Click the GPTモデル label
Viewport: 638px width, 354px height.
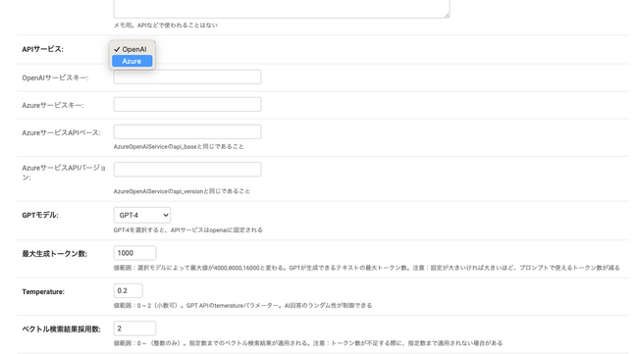pyautogui.click(x=40, y=215)
